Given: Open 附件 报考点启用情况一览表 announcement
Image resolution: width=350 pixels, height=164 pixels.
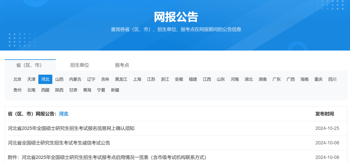Looking at the screenshot, I should [x=107, y=158].
